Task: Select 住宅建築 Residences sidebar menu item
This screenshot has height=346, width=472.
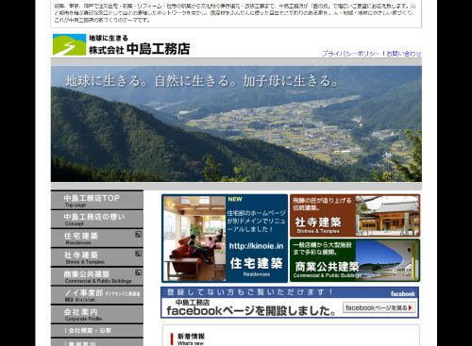Action: tap(97, 239)
